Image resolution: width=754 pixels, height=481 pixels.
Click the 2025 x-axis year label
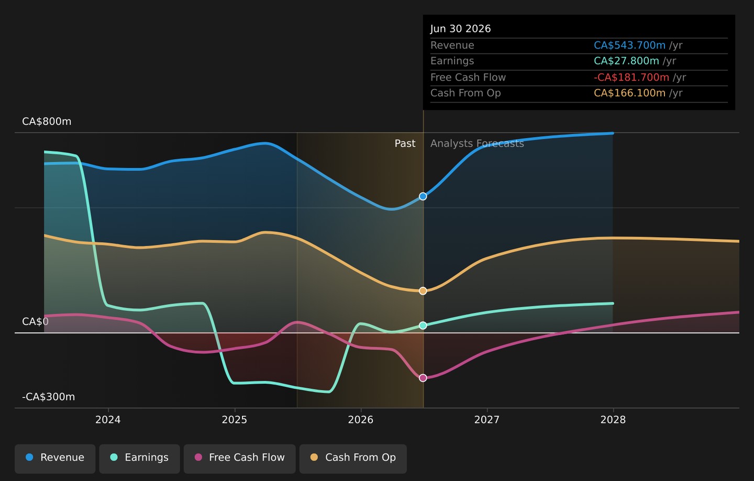(x=234, y=420)
